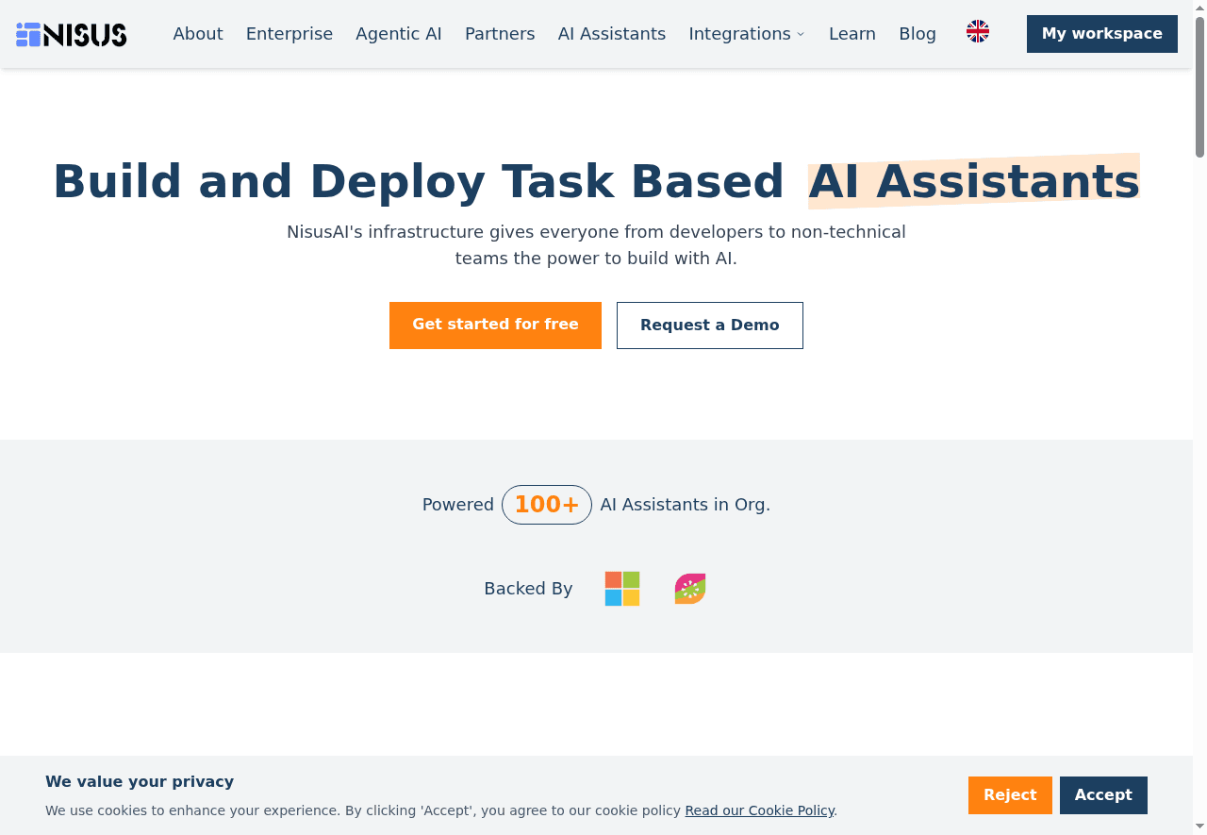1207x835 pixels.
Task: Click the Nisus logo
Action: [x=71, y=34]
